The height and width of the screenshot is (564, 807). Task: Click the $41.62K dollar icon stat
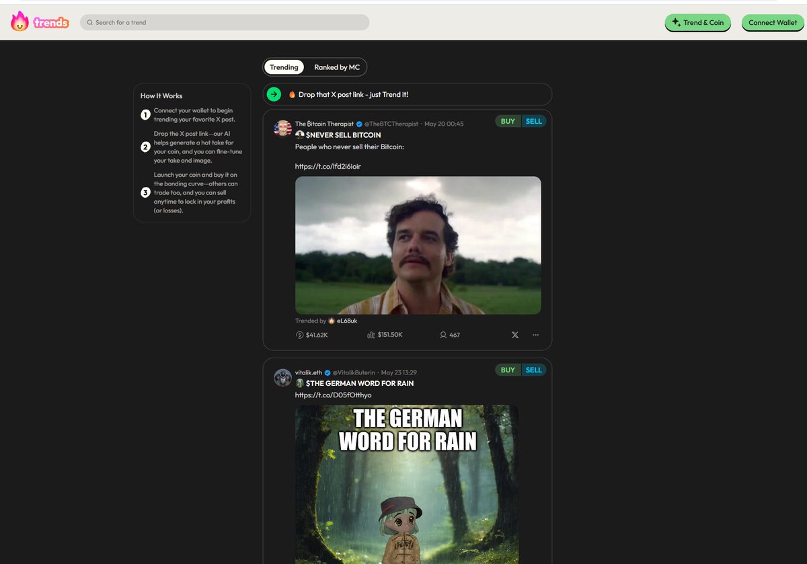coord(300,335)
